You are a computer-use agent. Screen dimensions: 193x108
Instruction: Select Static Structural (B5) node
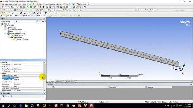pyautogui.click(x=17, y=33)
